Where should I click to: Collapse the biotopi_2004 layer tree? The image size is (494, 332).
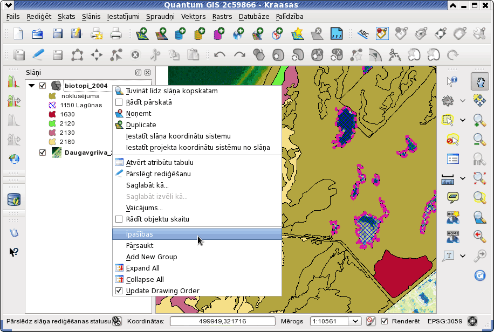(31, 86)
